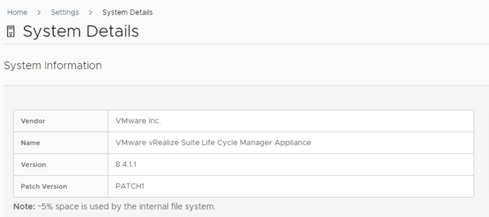
Task: Click the Patch Version row label
Action: coord(44,187)
